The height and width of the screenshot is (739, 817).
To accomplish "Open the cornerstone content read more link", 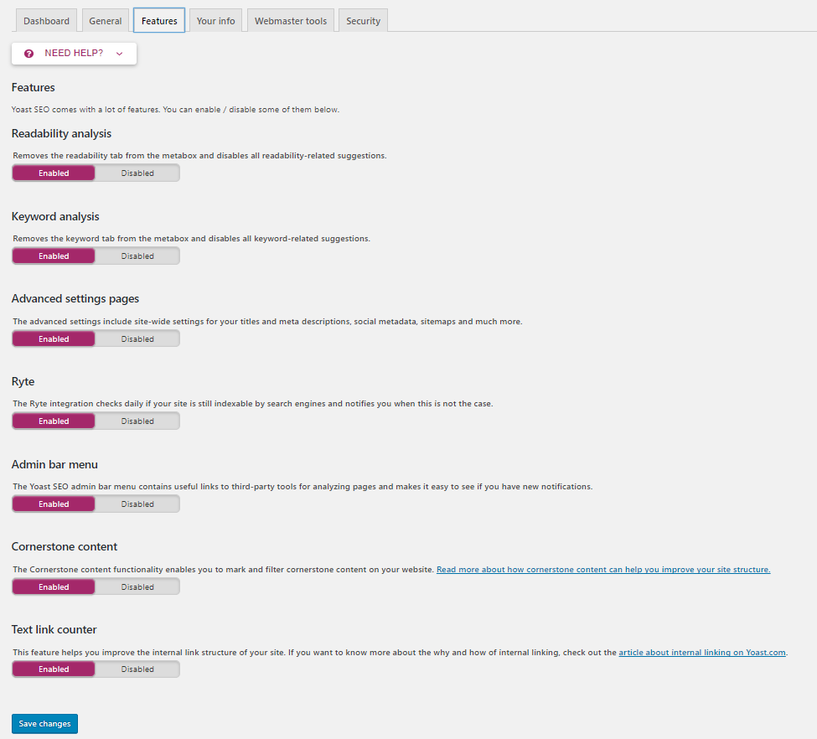I will tap(603, 570).
